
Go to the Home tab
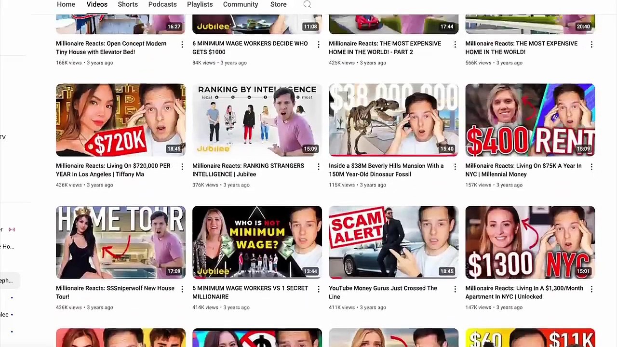66,4
